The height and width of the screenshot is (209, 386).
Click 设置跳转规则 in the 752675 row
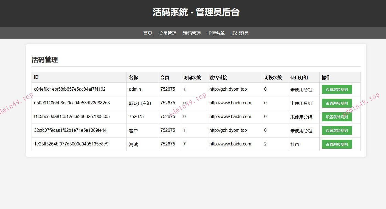(x=337, y=117)
